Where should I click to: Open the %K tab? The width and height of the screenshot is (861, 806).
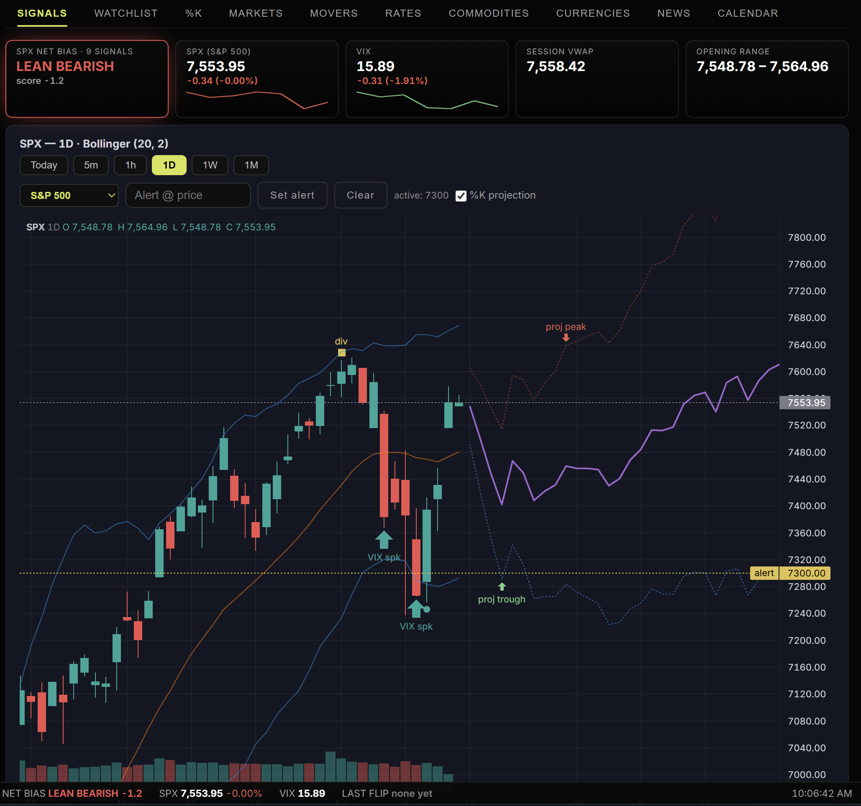pyautogui.click(x=194, y=13)
